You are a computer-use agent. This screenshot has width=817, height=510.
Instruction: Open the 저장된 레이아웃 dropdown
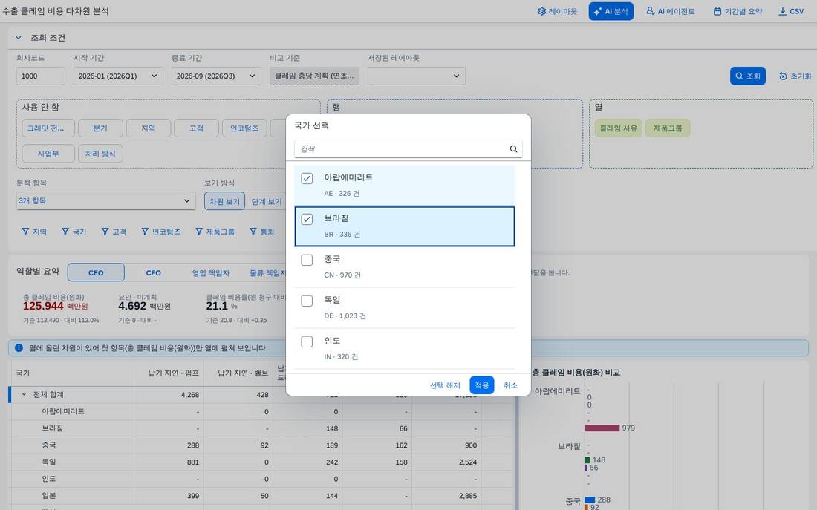coord(417,76)
